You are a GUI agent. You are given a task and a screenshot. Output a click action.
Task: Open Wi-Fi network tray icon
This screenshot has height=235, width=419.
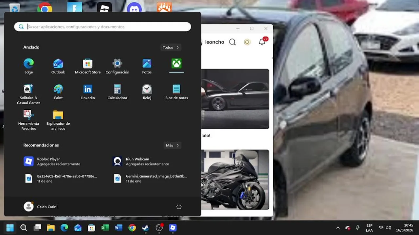click(381, 227)
